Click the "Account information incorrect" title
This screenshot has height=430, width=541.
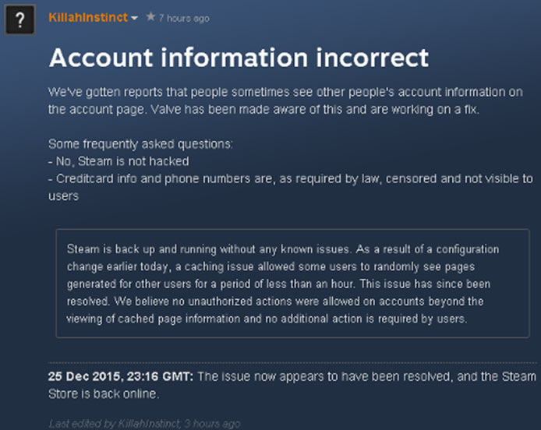click(239, 58)
